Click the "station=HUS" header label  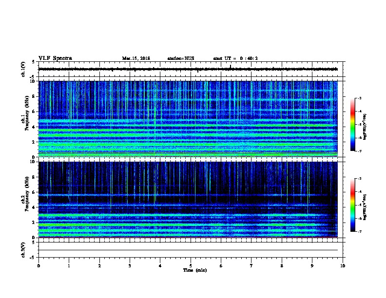[181, 58]
